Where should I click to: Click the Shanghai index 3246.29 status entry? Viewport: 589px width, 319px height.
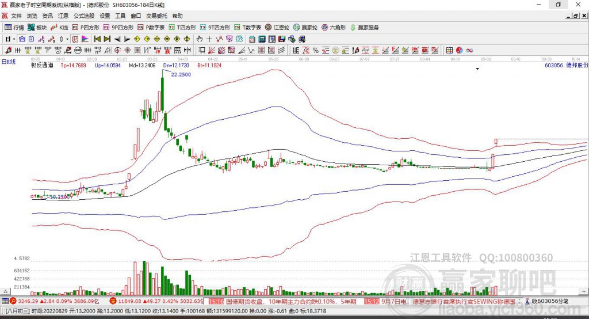pyautogui.click(x=55, y=301)
